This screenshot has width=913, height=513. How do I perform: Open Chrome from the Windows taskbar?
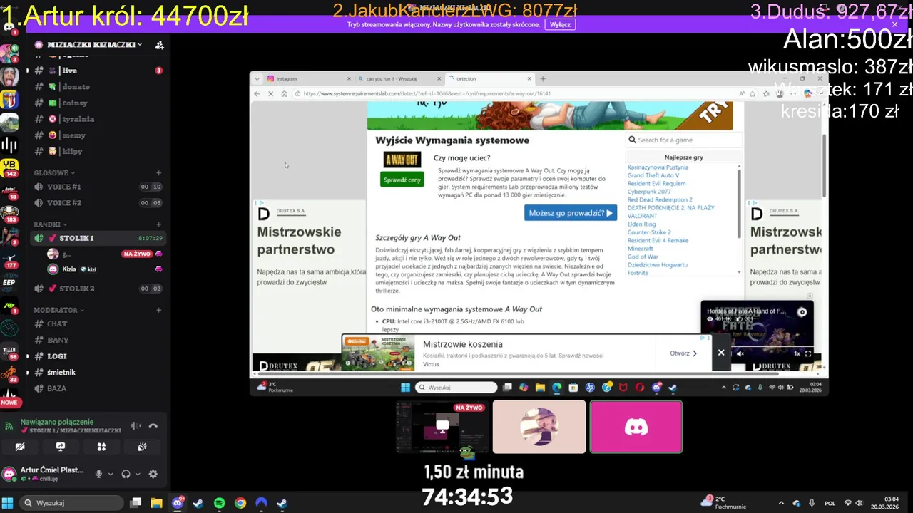tap(240, 503)
